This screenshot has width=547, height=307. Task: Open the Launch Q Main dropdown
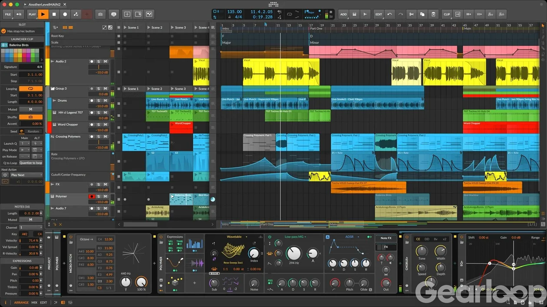click(x=25, y=143)
